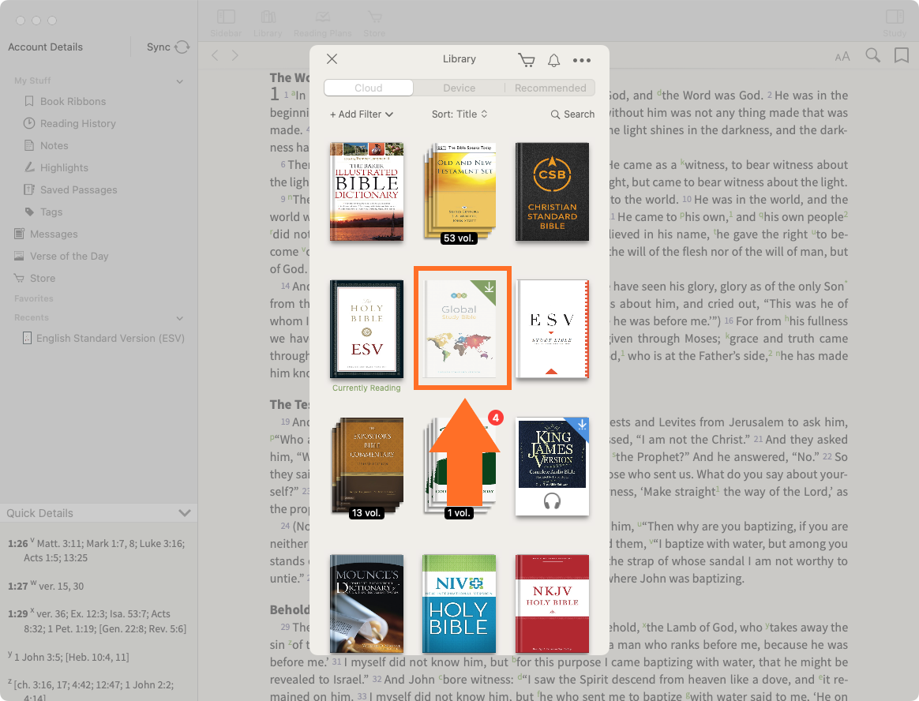Click Search in the Library
This screenshot has width=919, height=701.
pos(572,114)
